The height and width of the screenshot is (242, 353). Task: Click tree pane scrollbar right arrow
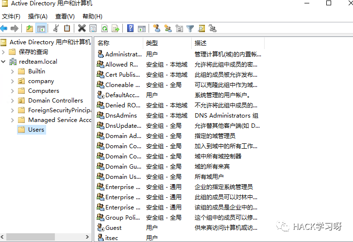pyautogui.click(x=87, y=237)
